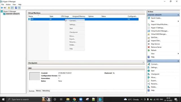Click the Up one level folder icon
Viewport: 181px width, 102px height.
9,8
